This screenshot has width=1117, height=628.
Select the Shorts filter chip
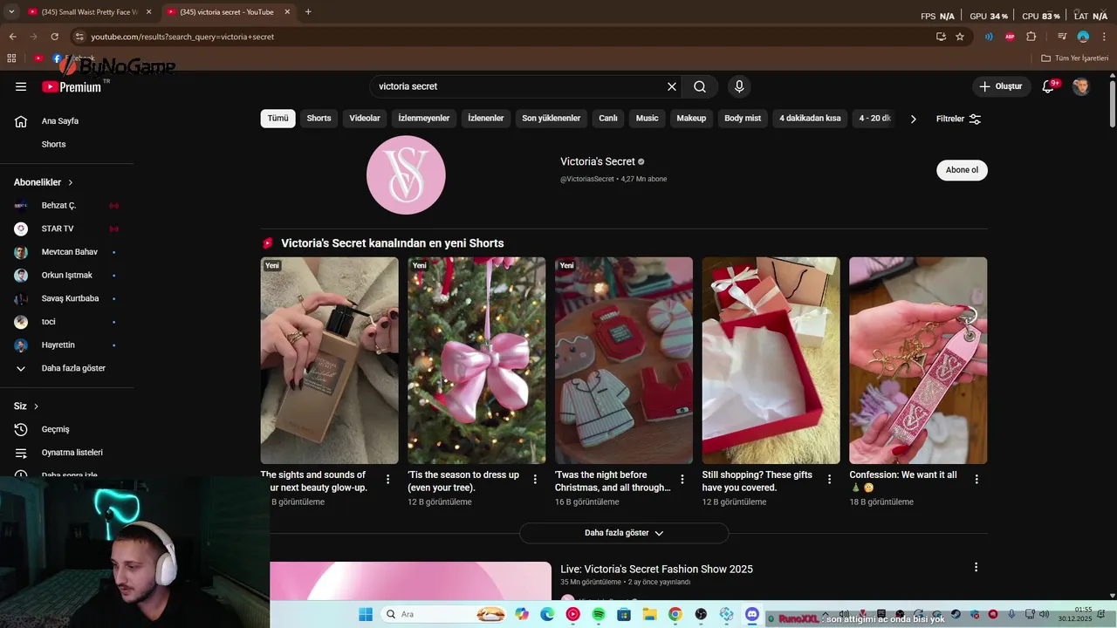click(319, 119)
